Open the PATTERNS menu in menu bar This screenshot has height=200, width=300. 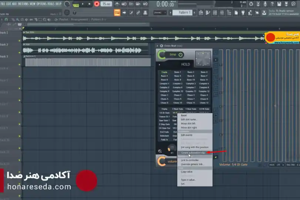tap(23, 4)
